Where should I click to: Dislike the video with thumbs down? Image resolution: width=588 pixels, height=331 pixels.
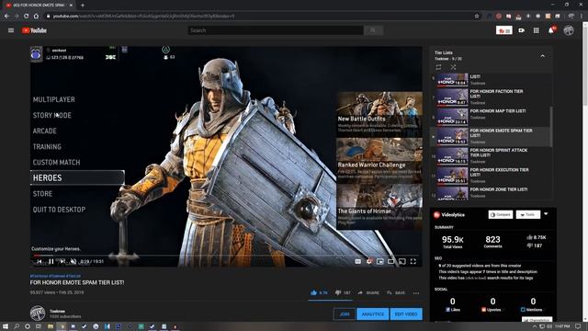click(x=343, y=292)
